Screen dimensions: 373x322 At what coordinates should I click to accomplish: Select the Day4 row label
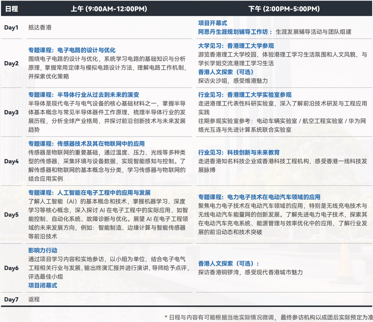[11, 161]
